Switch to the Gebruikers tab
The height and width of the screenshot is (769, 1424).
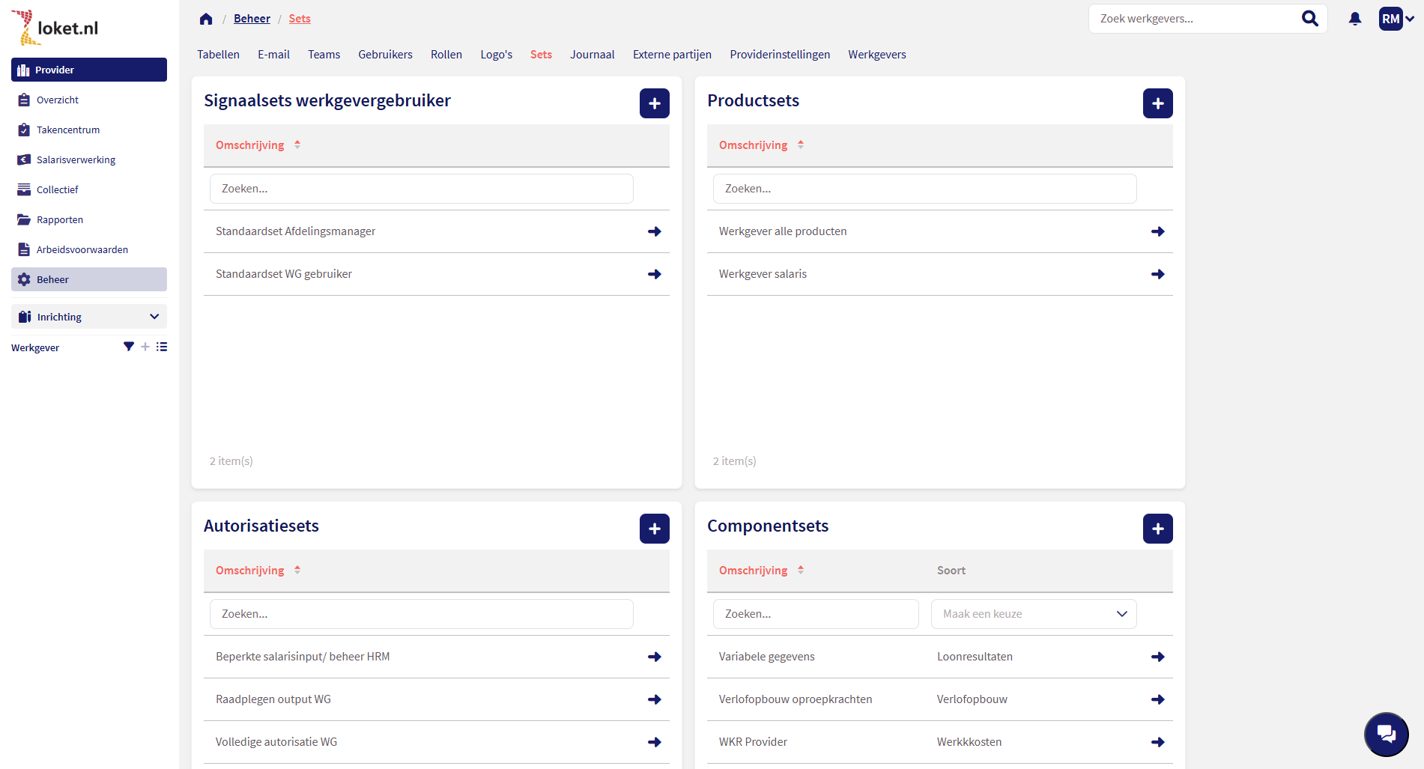pyautogui.click(x=385, y=55)
